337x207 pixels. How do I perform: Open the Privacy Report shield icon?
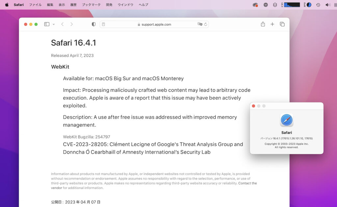(x=93, y=24)
